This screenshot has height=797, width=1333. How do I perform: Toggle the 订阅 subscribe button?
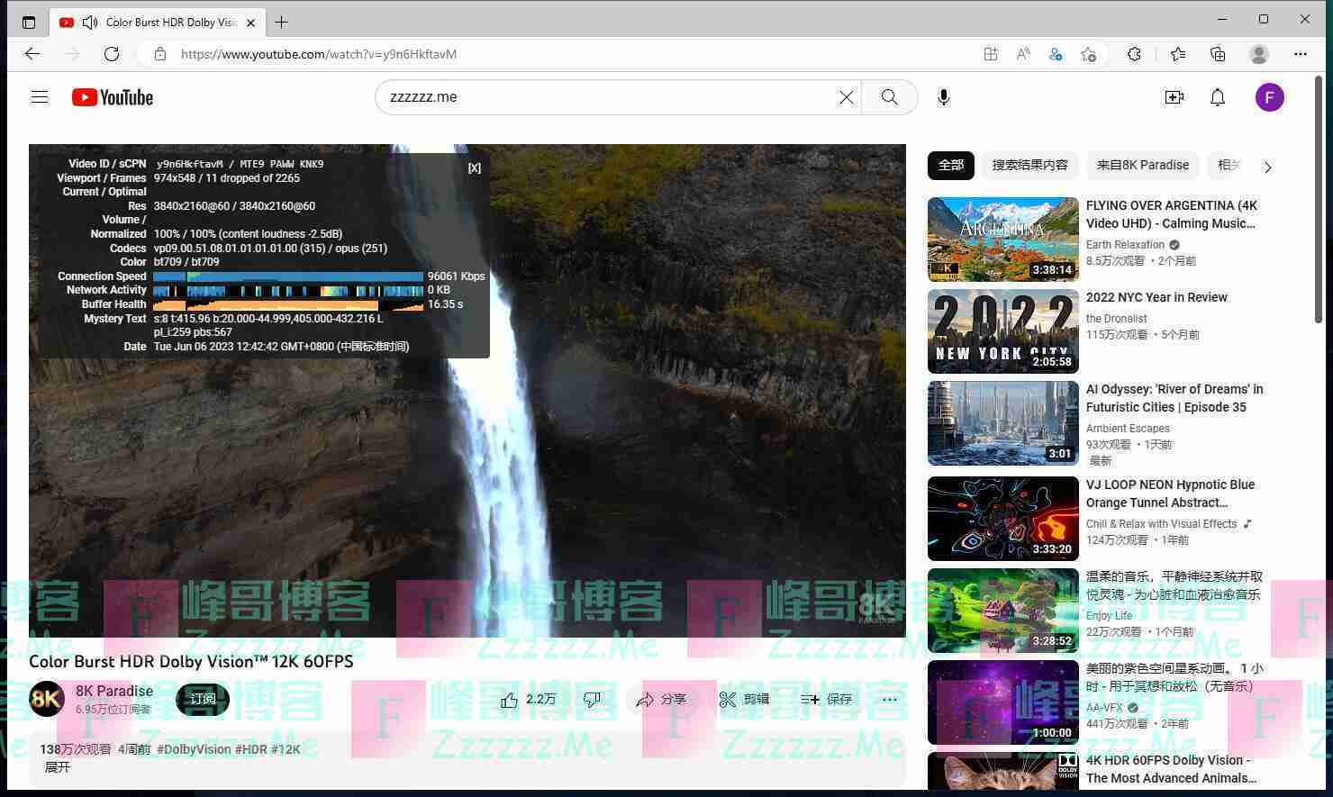point(203,700)
